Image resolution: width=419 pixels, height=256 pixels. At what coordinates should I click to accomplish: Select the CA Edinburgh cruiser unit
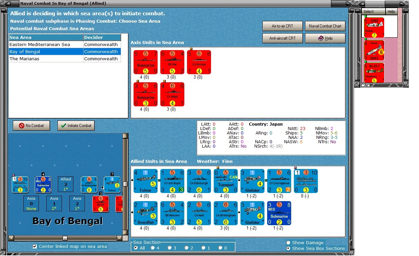[199, 181]
